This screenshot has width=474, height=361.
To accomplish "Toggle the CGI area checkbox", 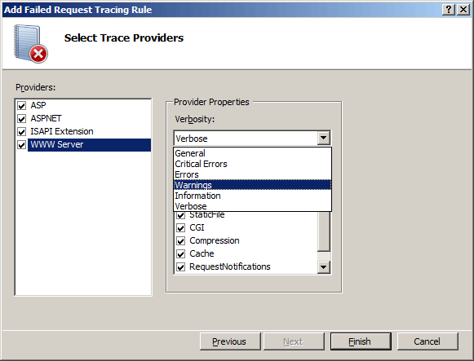I will click(x=181, y=227).
